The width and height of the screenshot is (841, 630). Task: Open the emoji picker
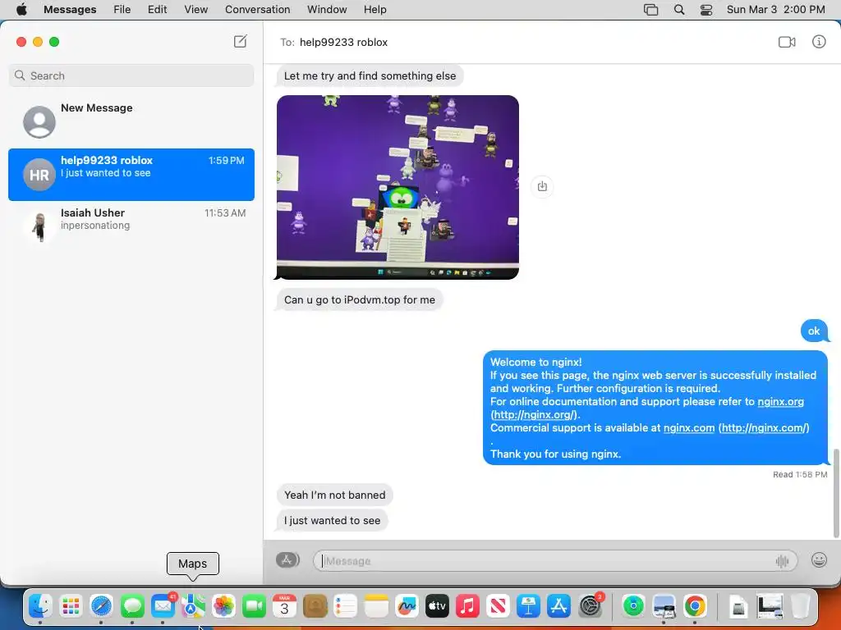(819, 559)
